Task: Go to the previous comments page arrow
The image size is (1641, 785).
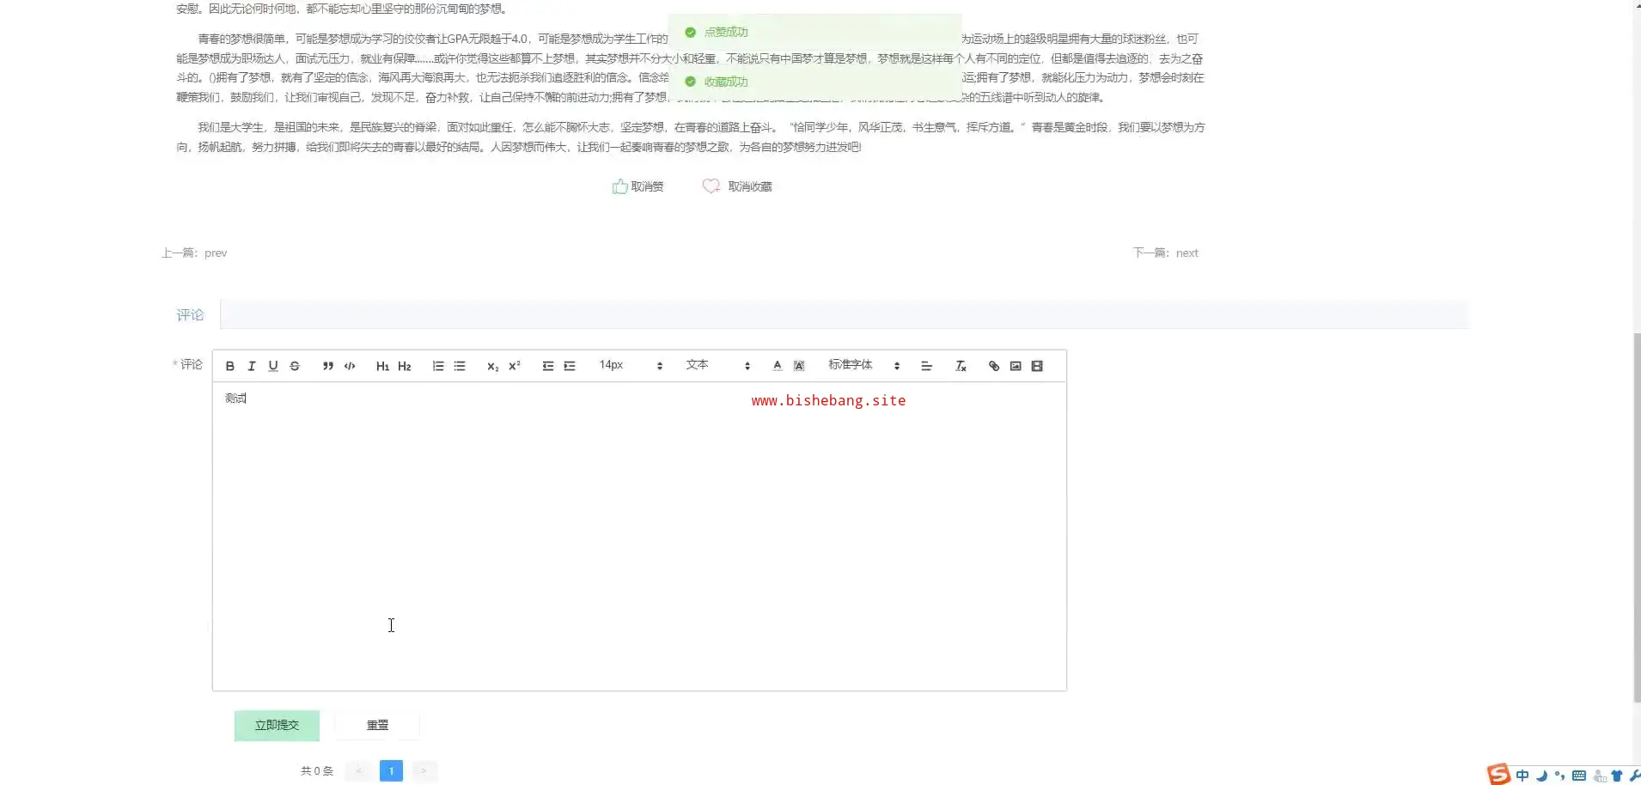Action: (358, 771)
